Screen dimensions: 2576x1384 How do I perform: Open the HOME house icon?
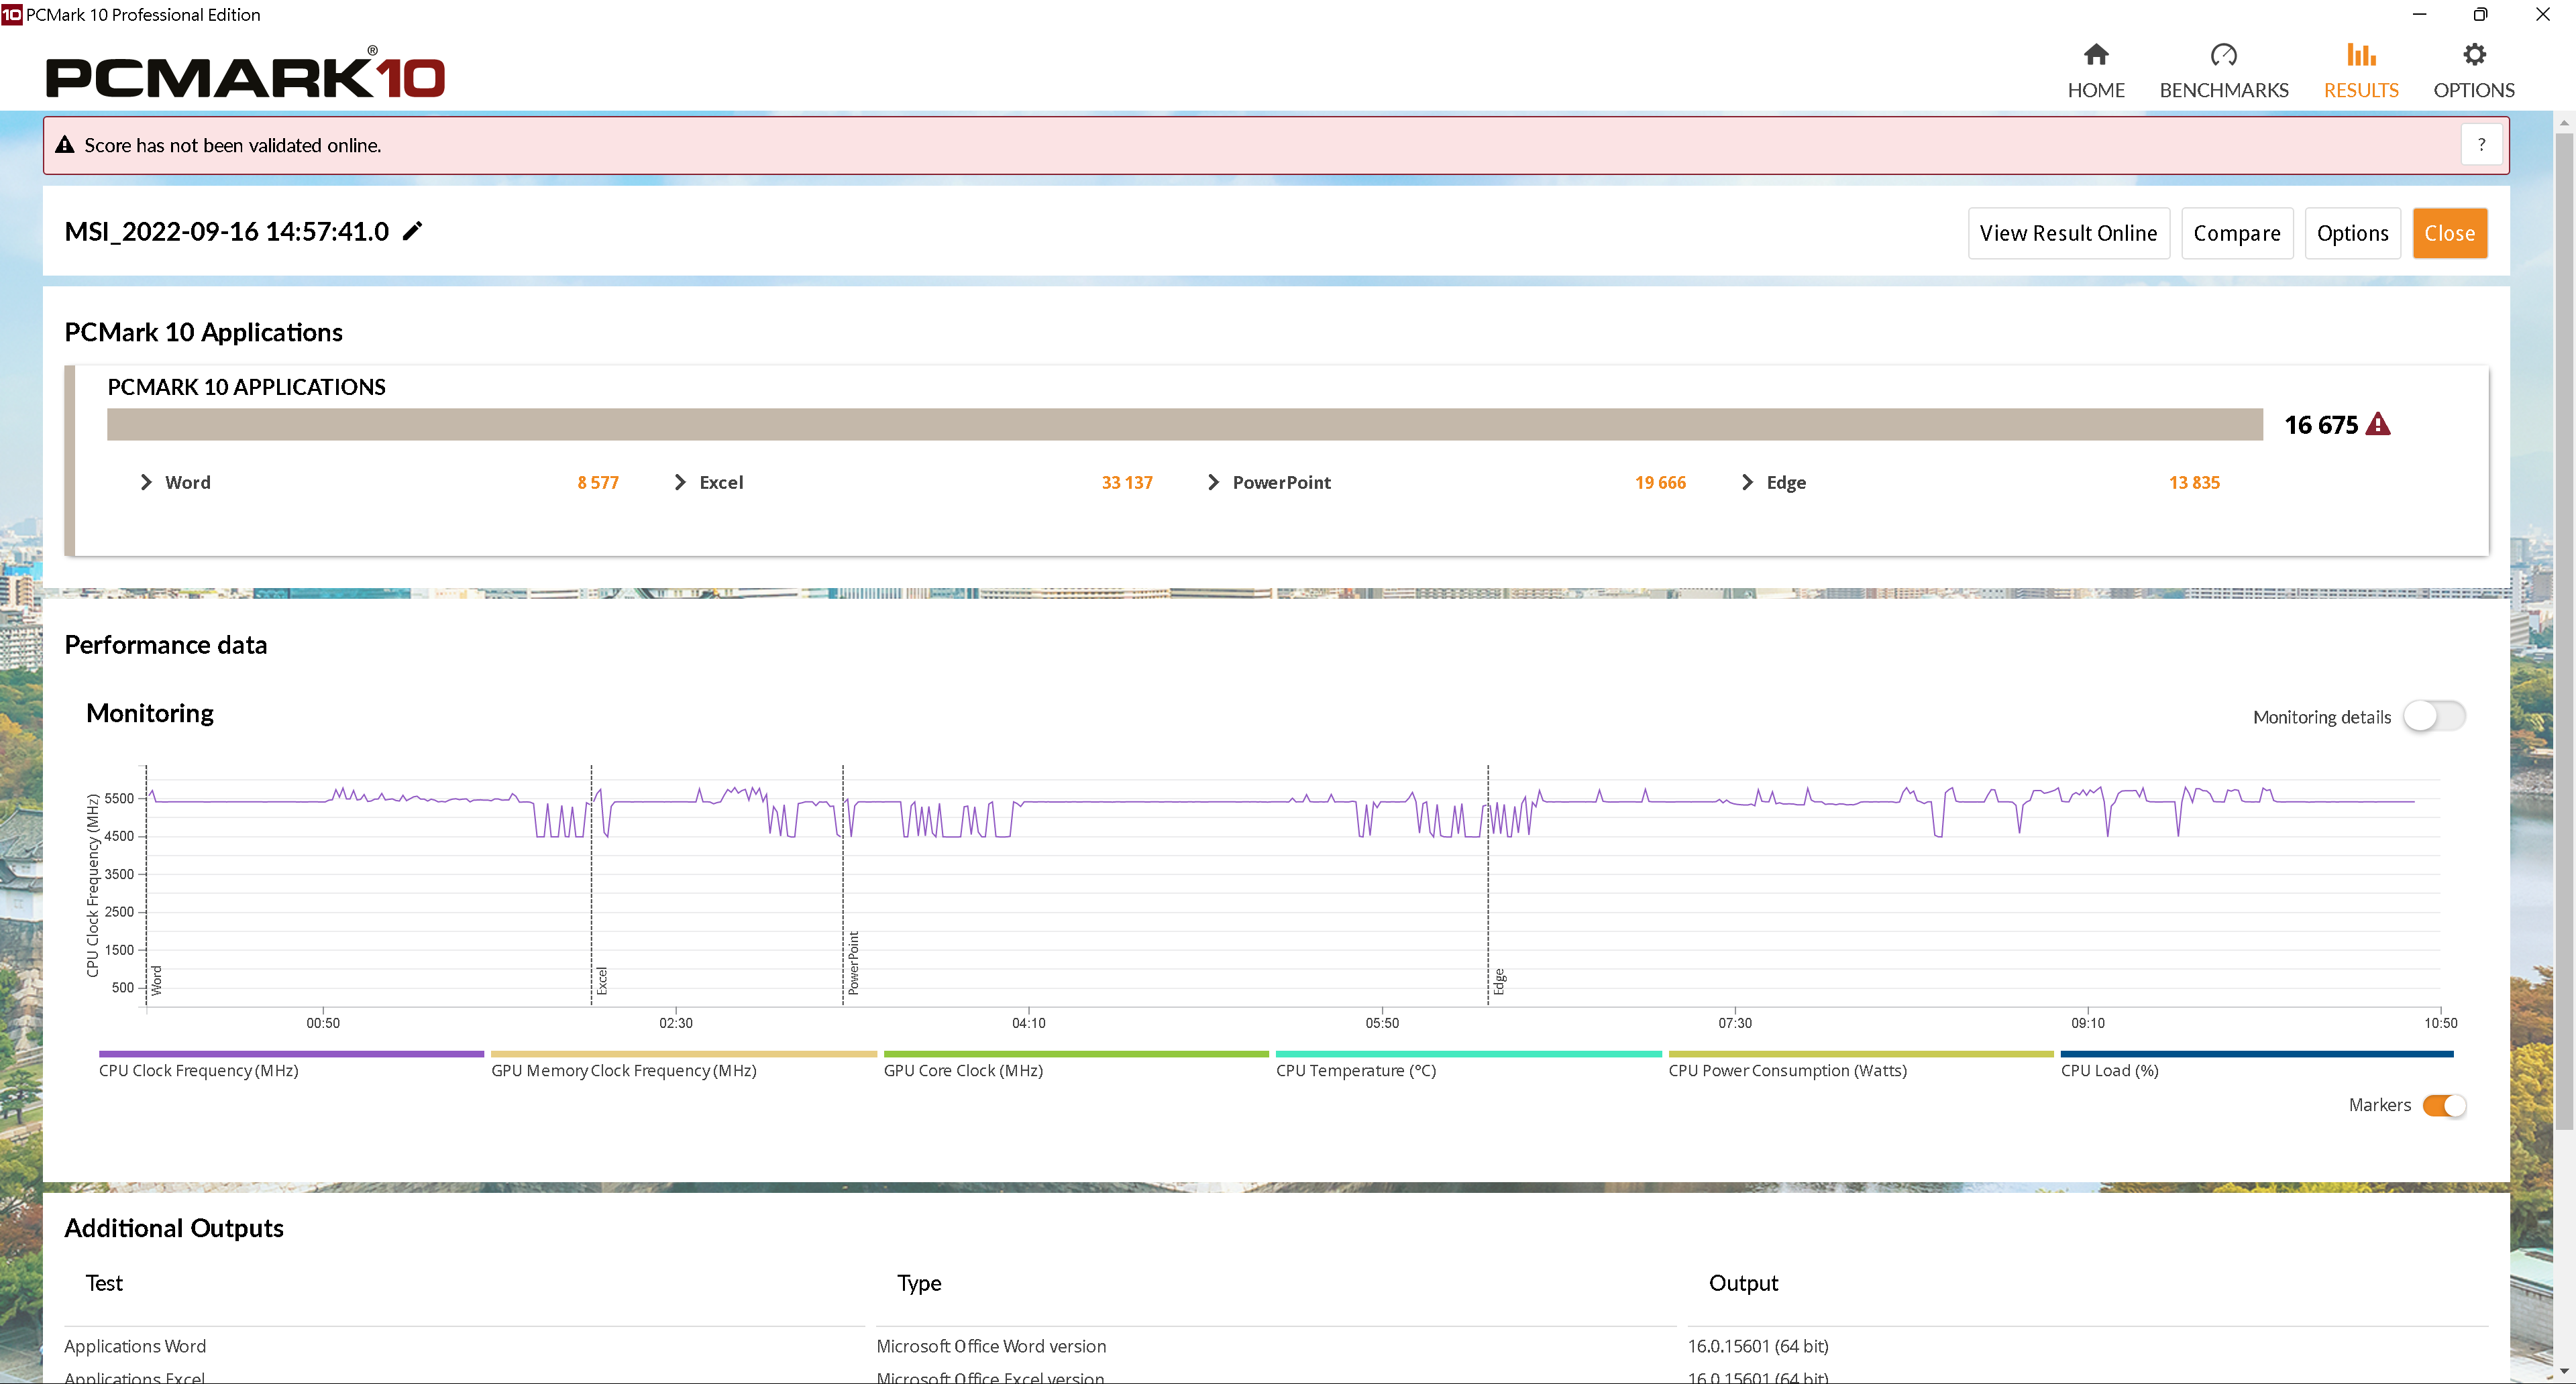[2096, 54]
